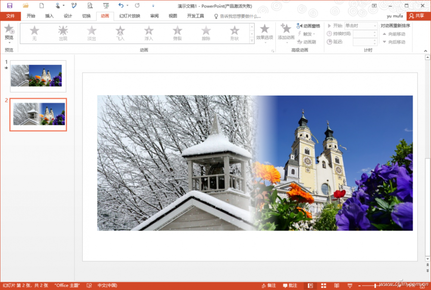This screenshot has width=431, height=290.
Task: Open Customize Quick Access Toolbar dropdown
Action: point(153,6)
